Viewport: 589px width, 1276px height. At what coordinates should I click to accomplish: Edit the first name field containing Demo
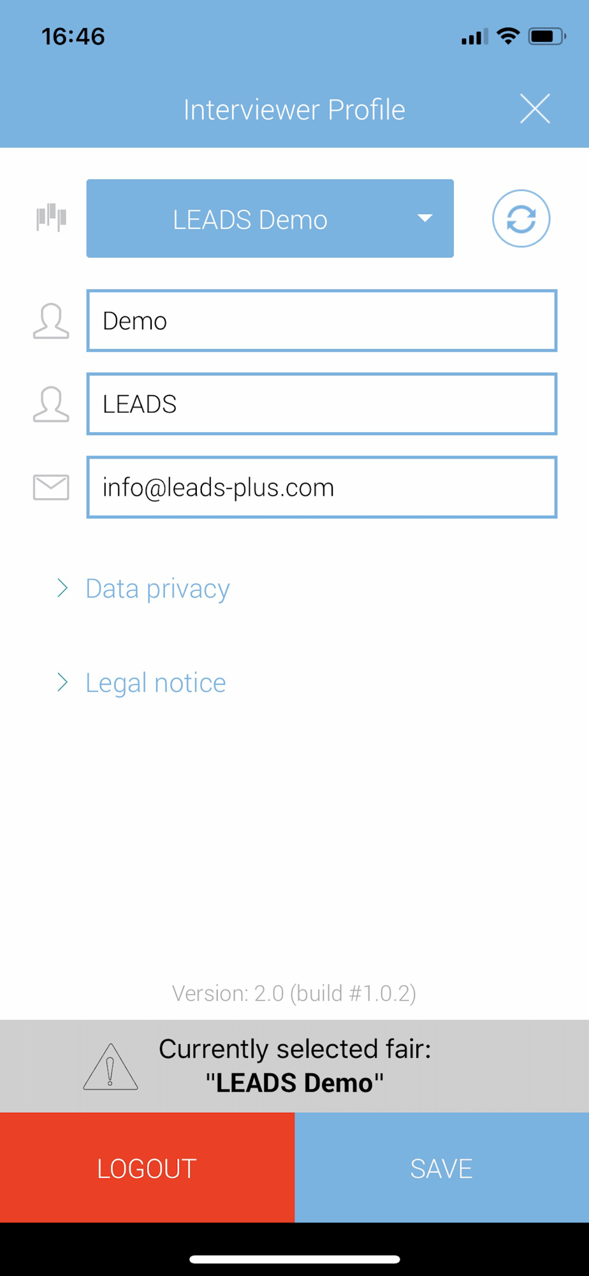pyautogui.click(x=322, y=321)
